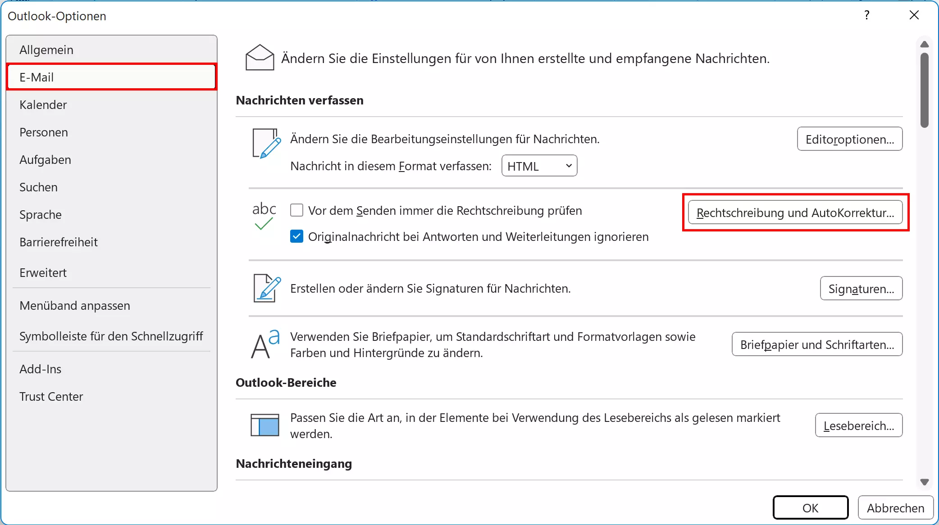Click the envelope icon beside the header text
Image resolution: width=939 pixels, height=525 pixels.
coord(260,58)
